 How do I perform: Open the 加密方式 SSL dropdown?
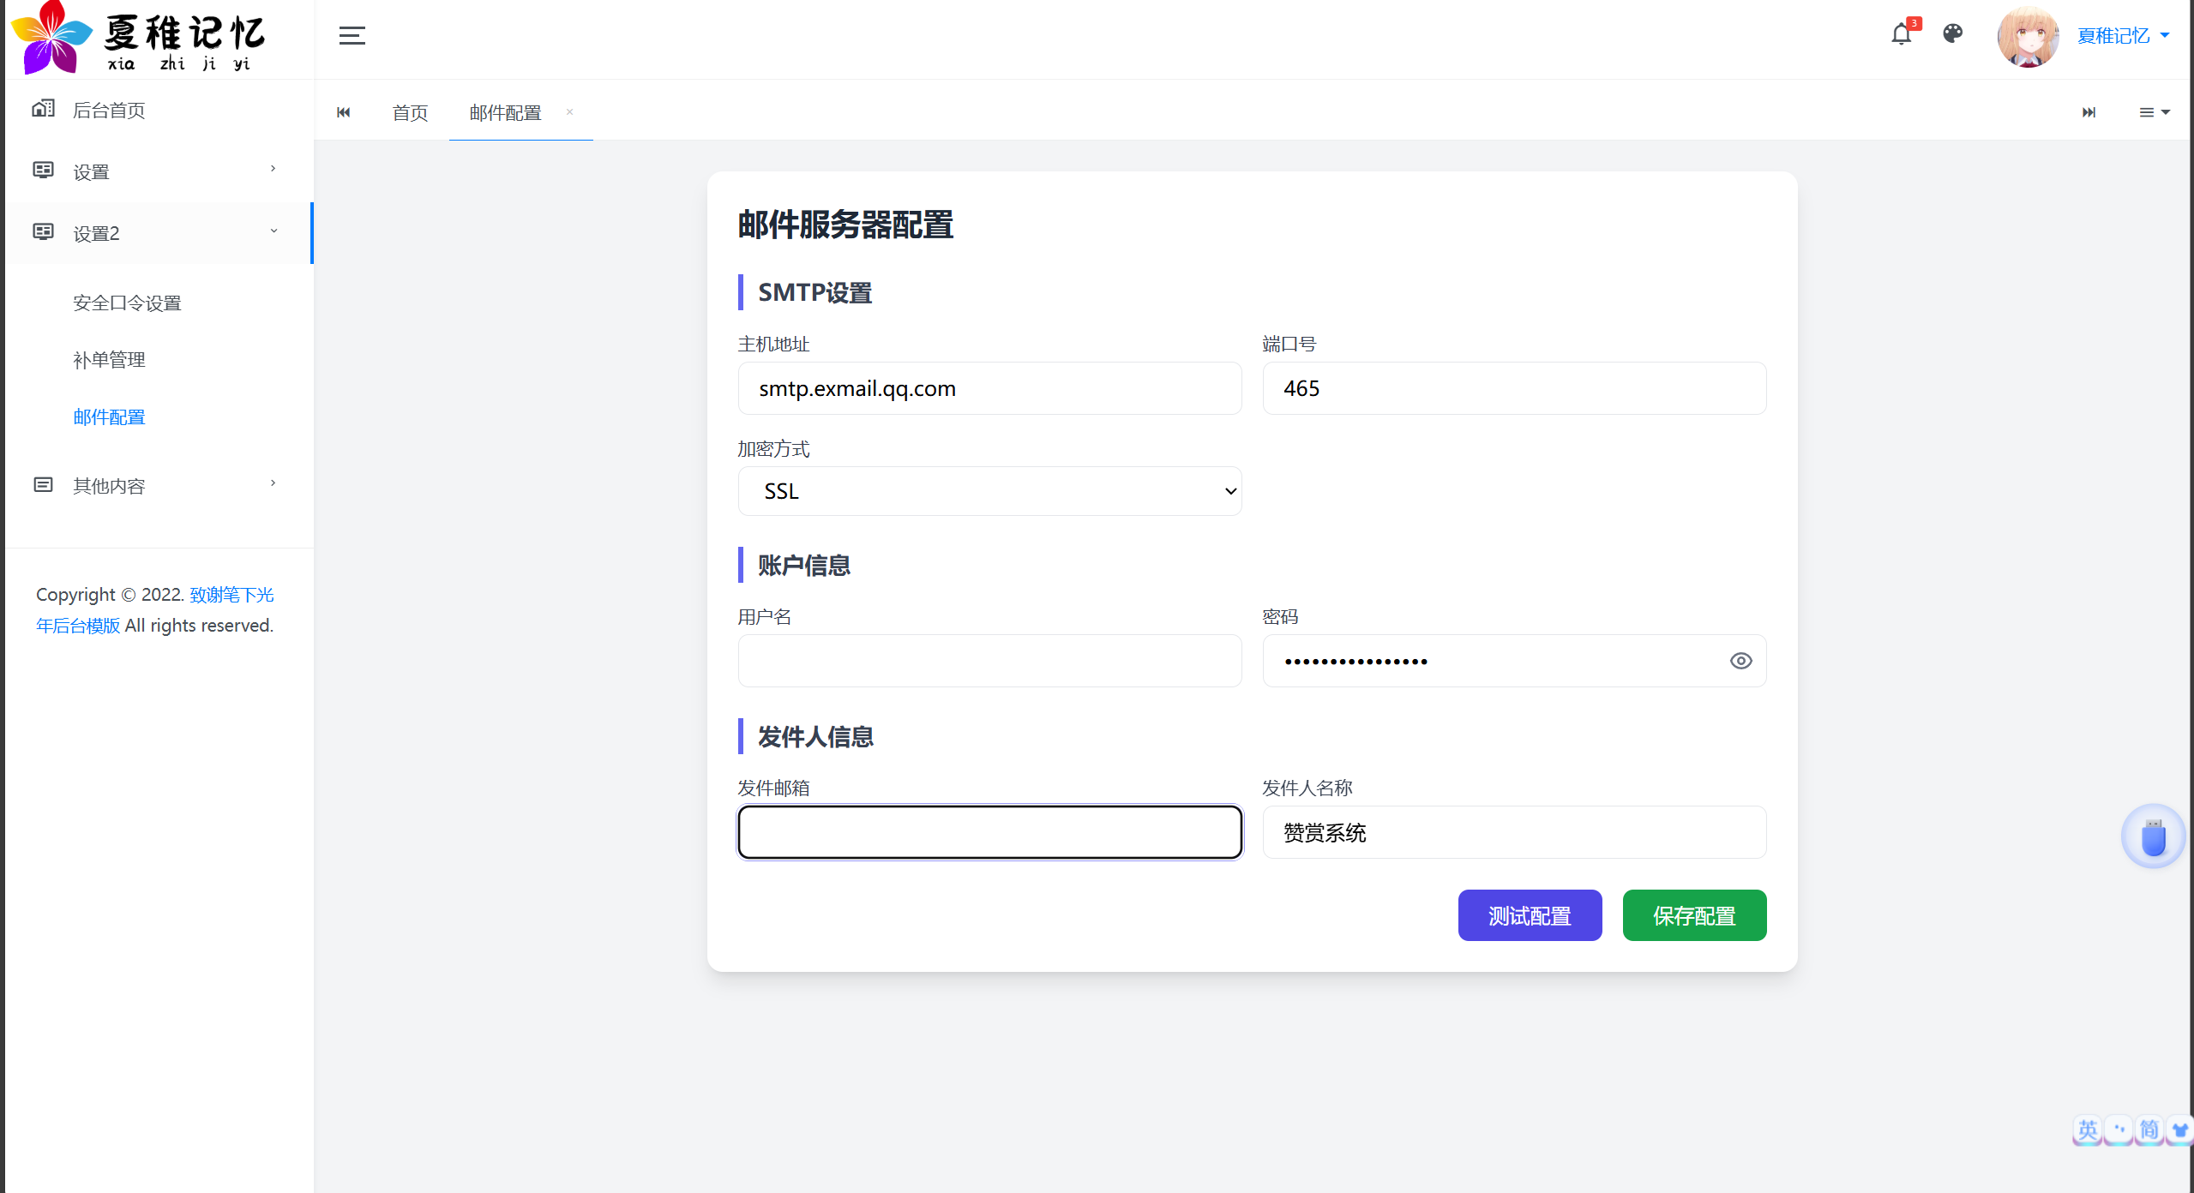989,491
